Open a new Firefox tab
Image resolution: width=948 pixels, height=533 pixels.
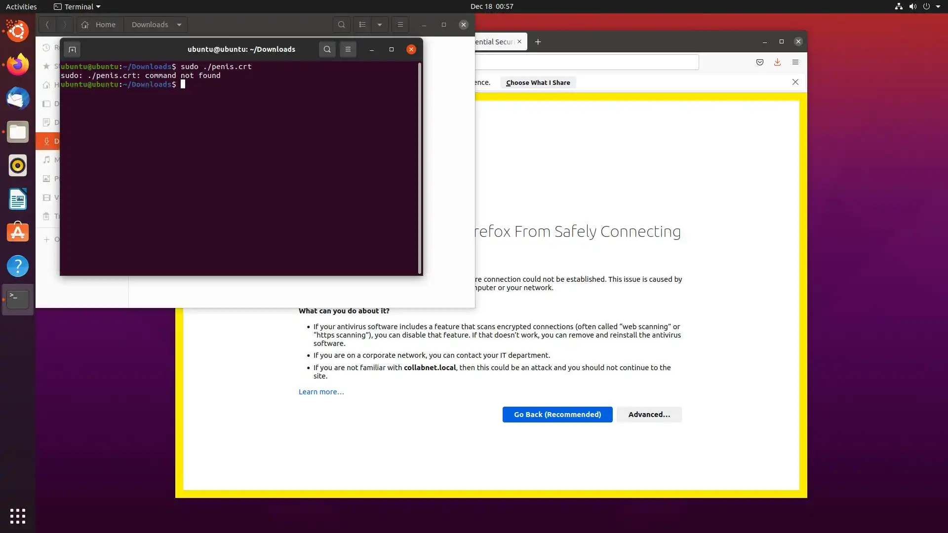pyautogui.click(x=538, y=42)
